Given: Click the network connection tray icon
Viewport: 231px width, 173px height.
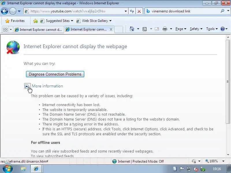Looking at the screenshot, I should point(189,169).
